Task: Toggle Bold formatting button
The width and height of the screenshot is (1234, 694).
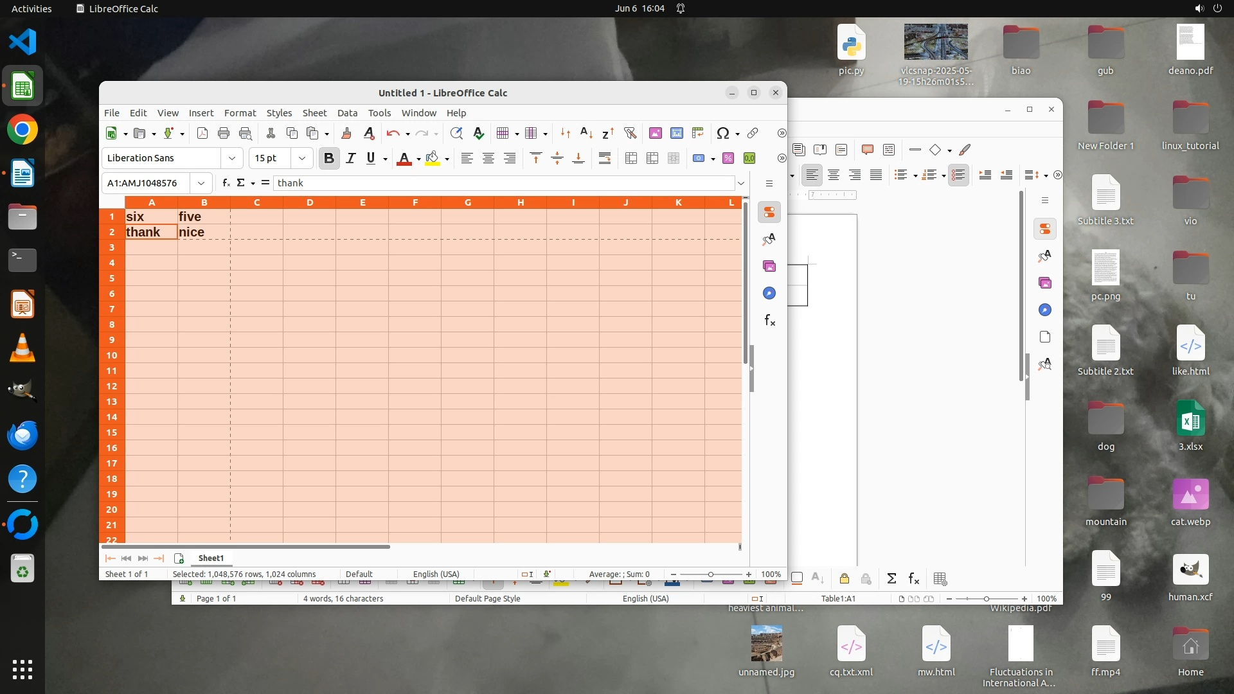Action: pos(329,158)
